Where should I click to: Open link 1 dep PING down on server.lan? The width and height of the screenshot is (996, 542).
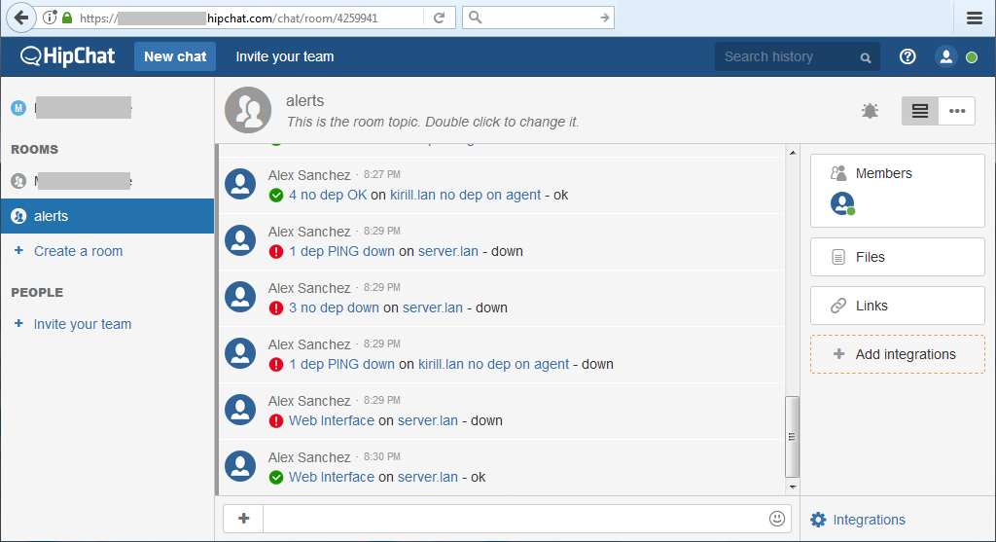[341, 252]
